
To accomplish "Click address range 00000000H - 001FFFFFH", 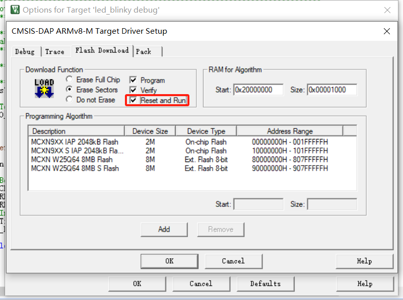I will click(290, 142).
